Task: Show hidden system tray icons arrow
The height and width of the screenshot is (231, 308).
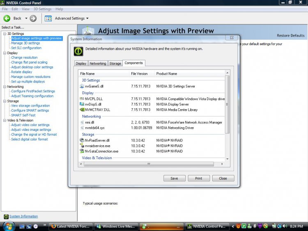Action: tap(233, 226)
